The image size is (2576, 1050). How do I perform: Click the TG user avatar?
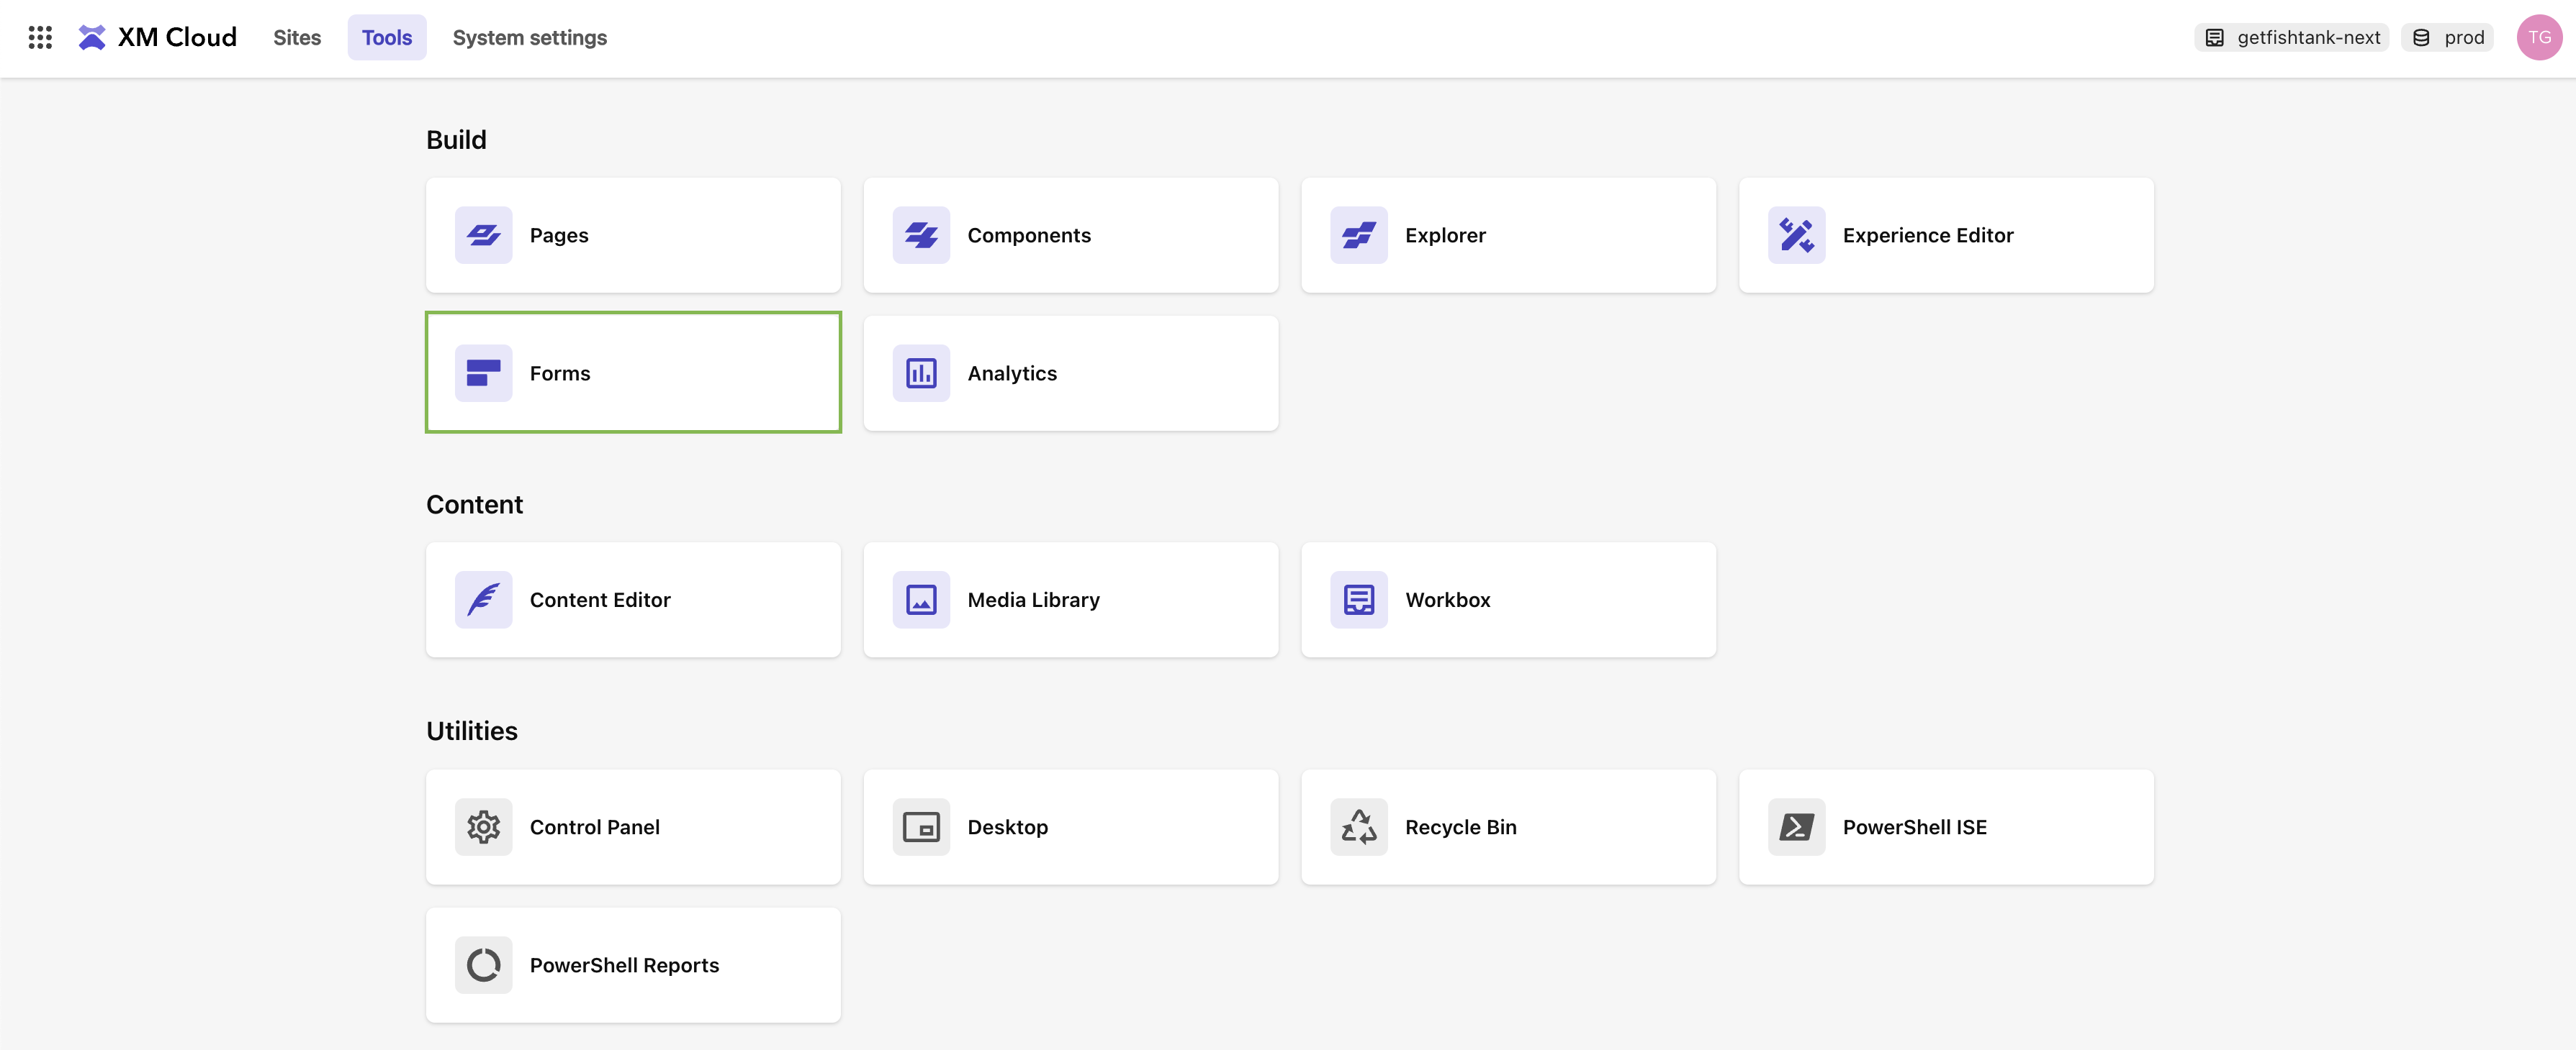2539,37
